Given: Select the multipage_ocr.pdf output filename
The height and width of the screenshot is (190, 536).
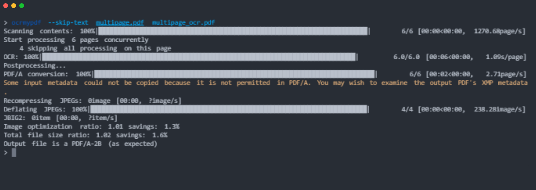Looking at the screenshot, I should coord(183,22).
